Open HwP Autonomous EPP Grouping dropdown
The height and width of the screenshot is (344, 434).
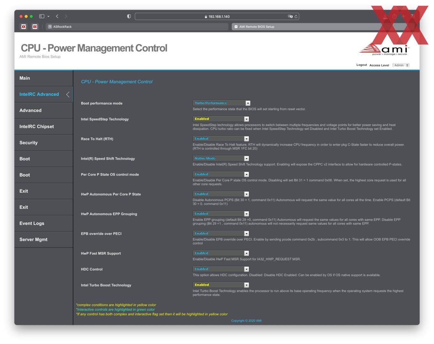click(221, 214)
